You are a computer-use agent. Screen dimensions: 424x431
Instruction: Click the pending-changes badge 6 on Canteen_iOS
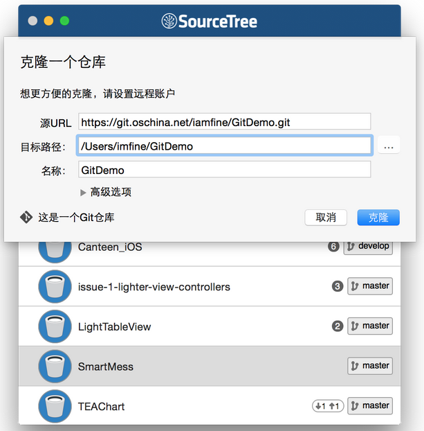tap(333, 246)
